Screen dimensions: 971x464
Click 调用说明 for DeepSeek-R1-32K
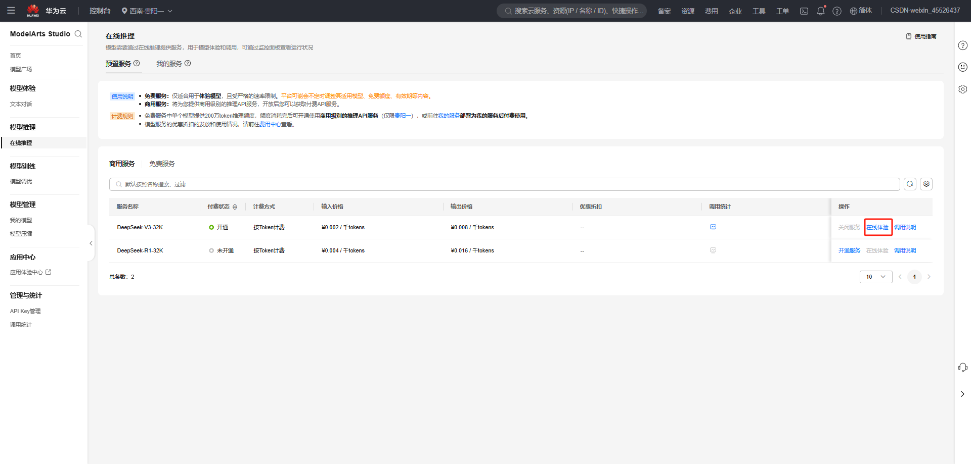(905, 250)
